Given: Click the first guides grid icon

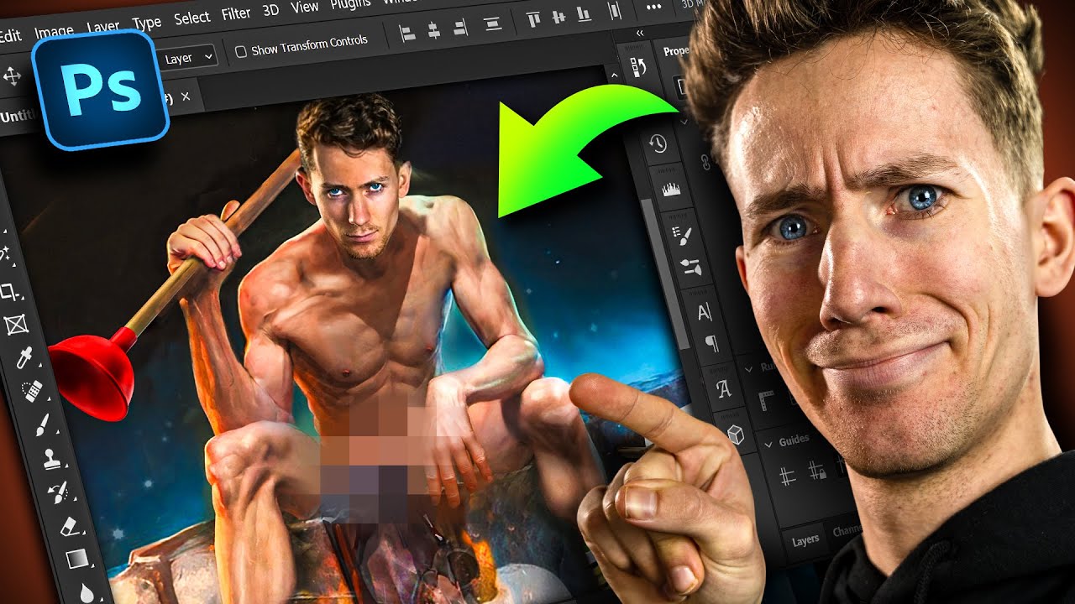Looking at the screenshot, I should (x=787, y=476).
